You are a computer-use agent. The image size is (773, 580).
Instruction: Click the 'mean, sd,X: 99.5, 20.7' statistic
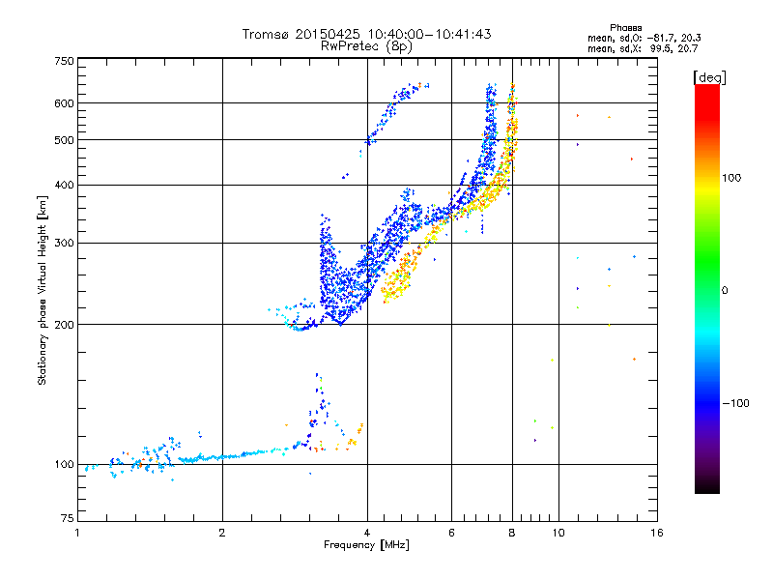click(643, 48)
